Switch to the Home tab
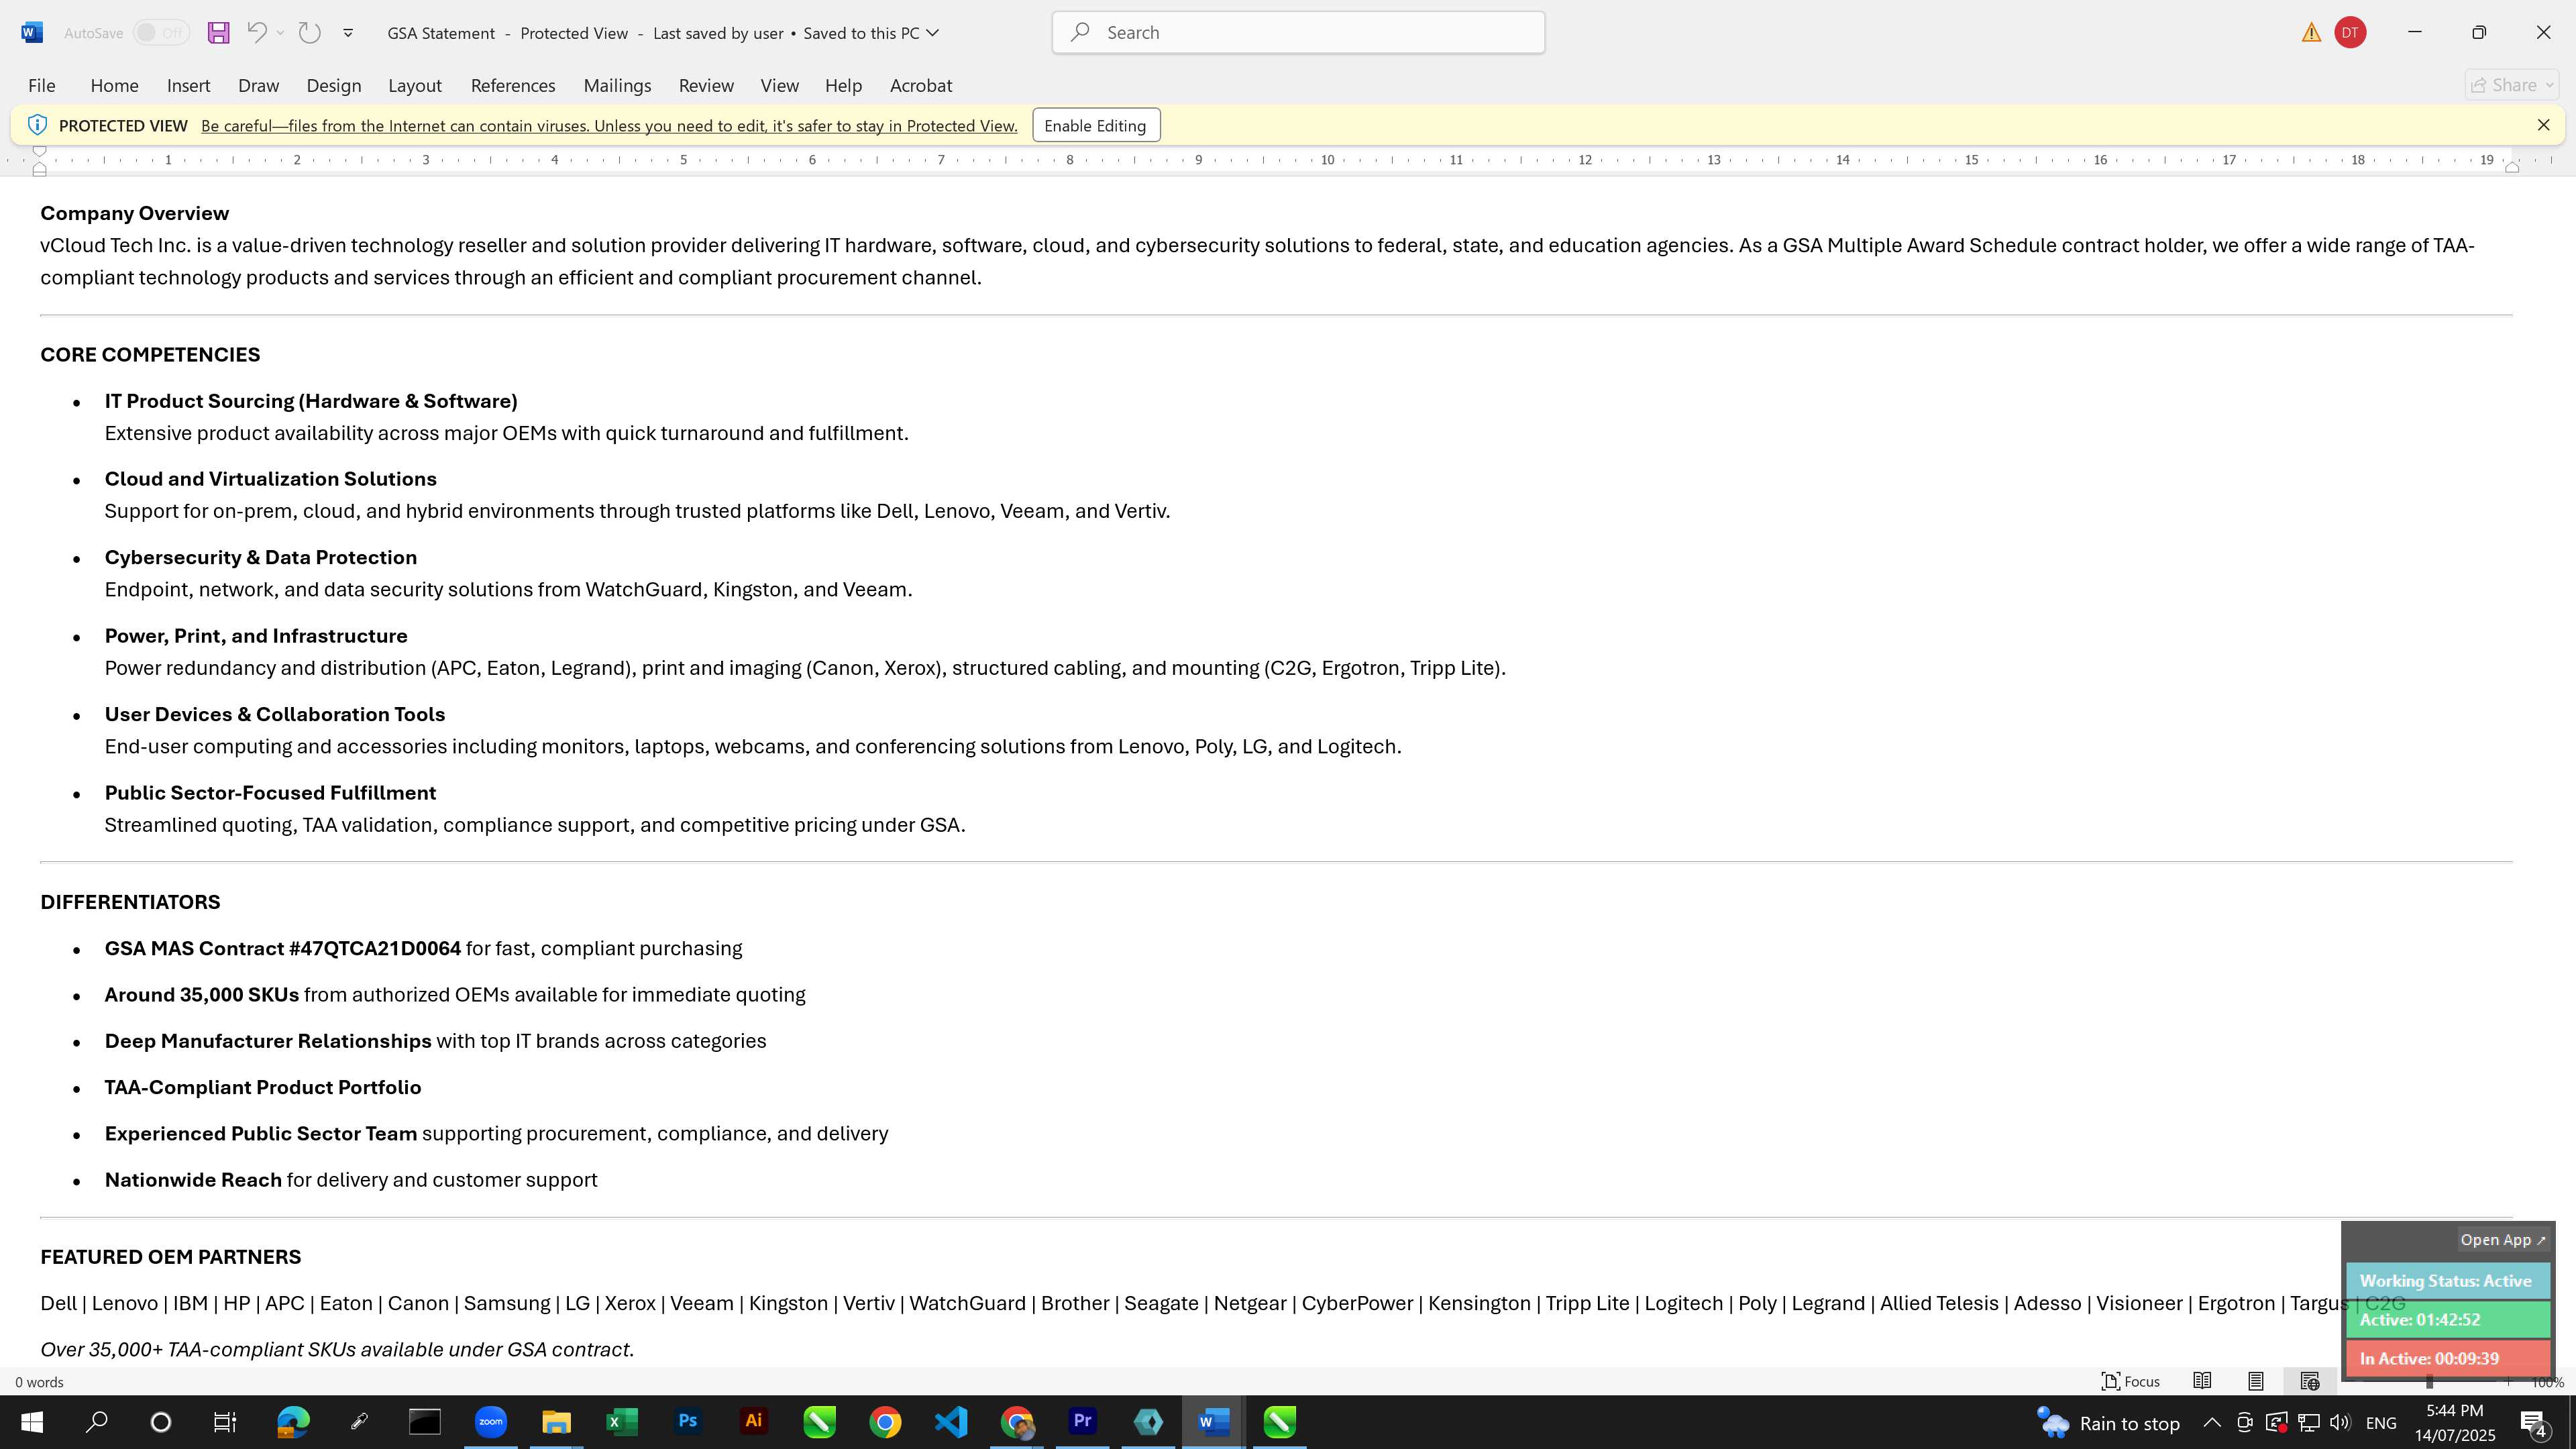This screenshot has width=2576, height=1449. coord(114,85)
